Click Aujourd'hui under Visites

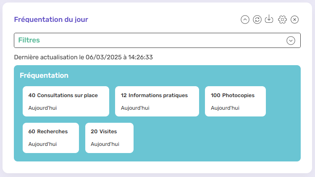105,144
